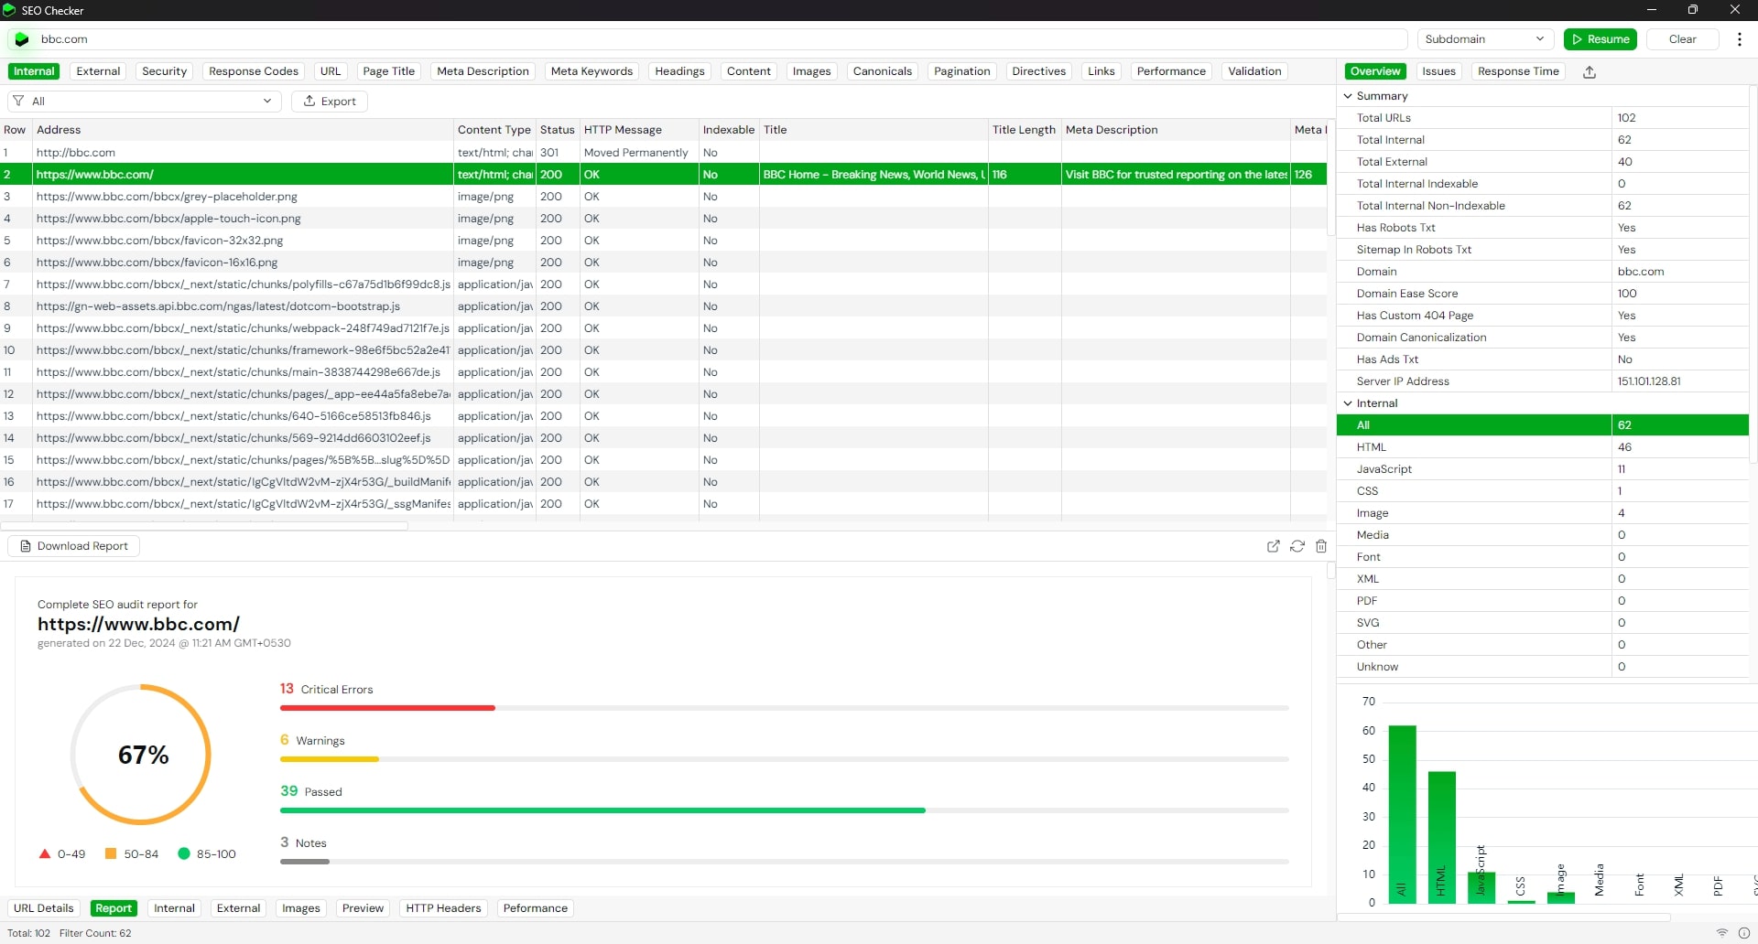
Task: Collapse the Internal section in overview
Action: pyautogui.click(x=1348, y=403)
